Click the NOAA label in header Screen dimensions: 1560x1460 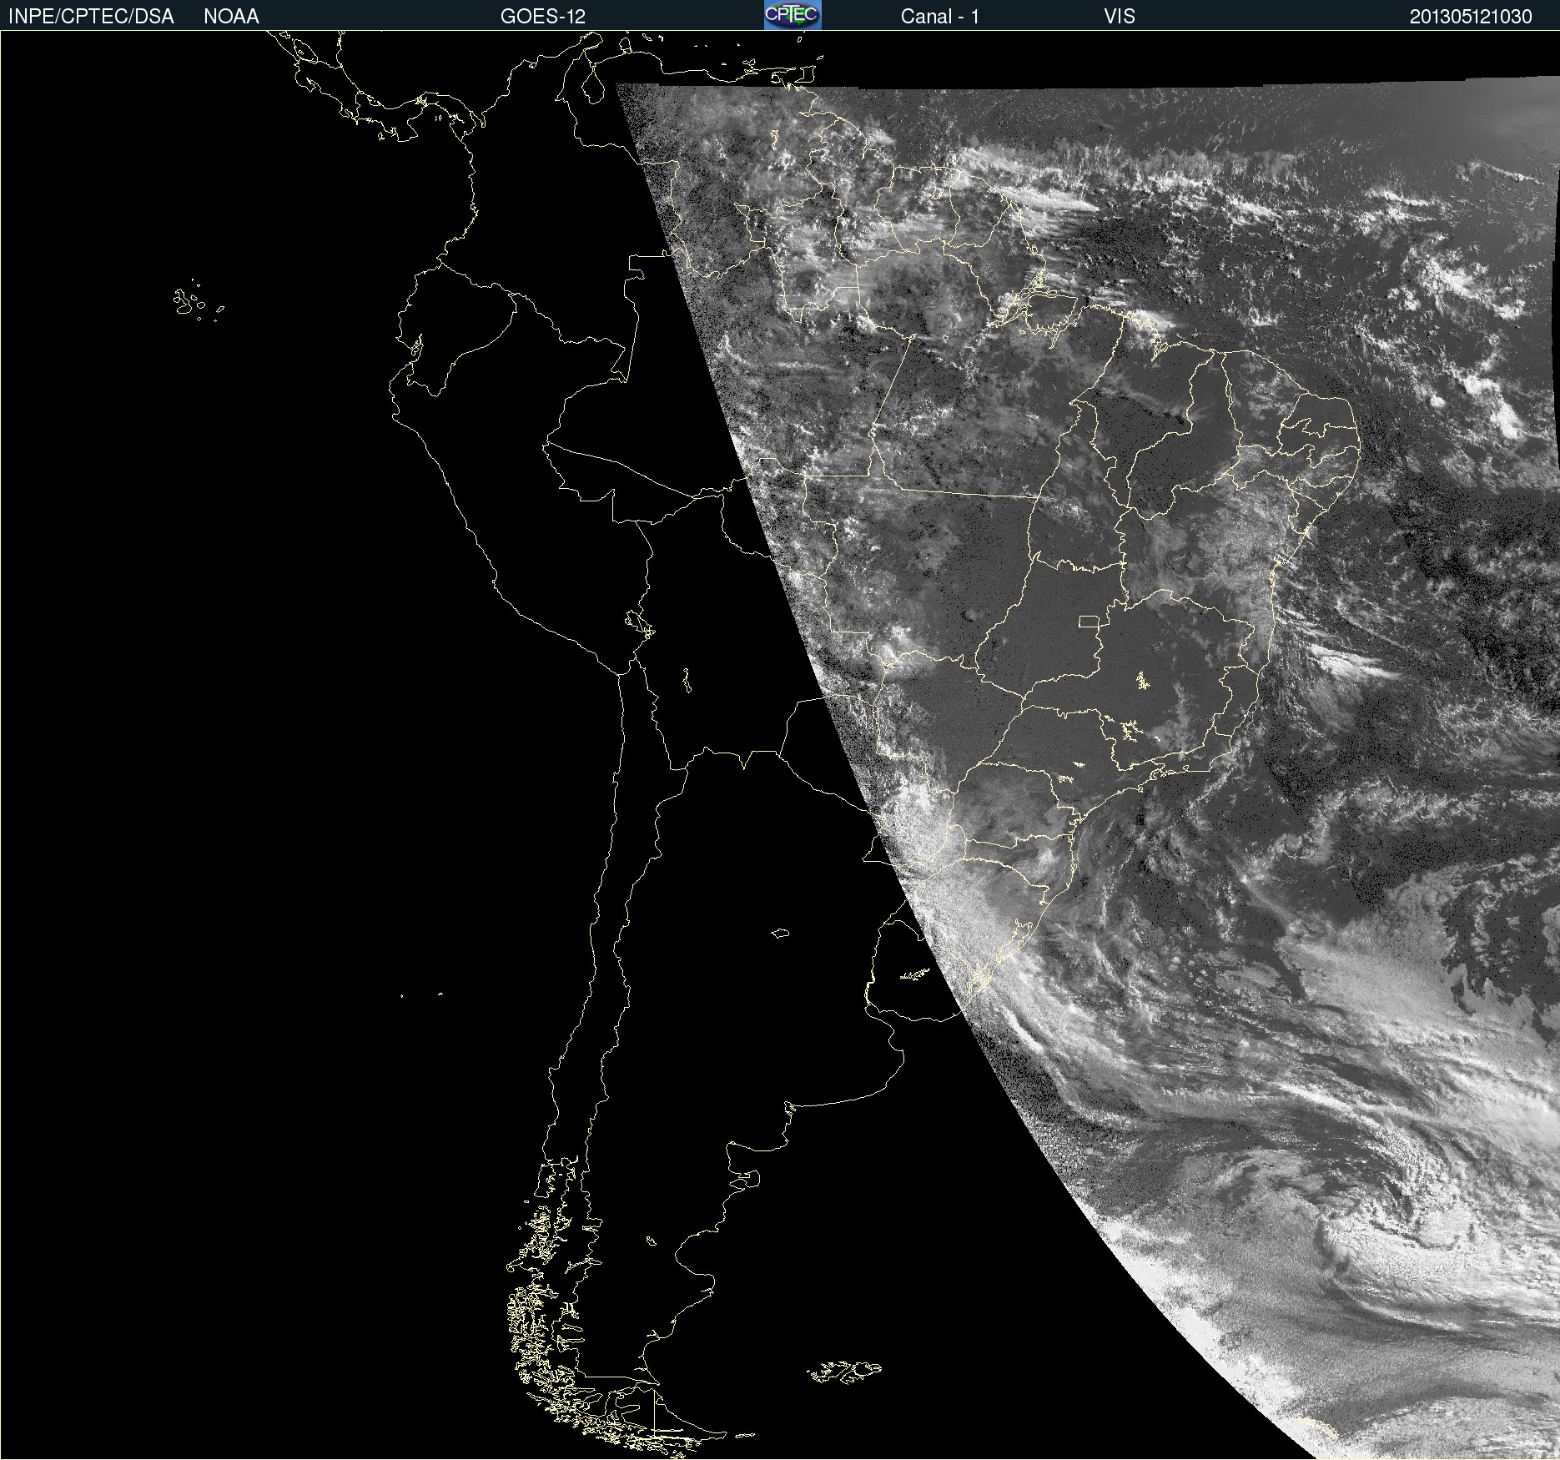click(x=231, y=17)
